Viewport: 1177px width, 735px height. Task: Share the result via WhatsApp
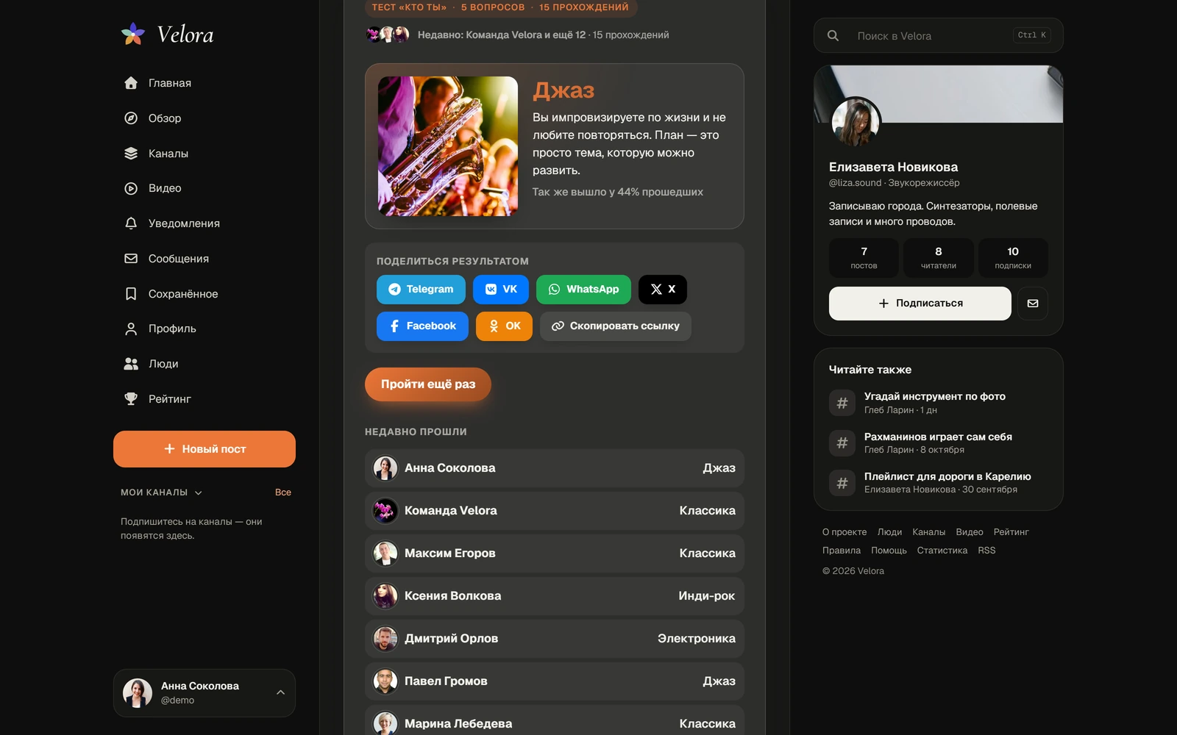583,290
